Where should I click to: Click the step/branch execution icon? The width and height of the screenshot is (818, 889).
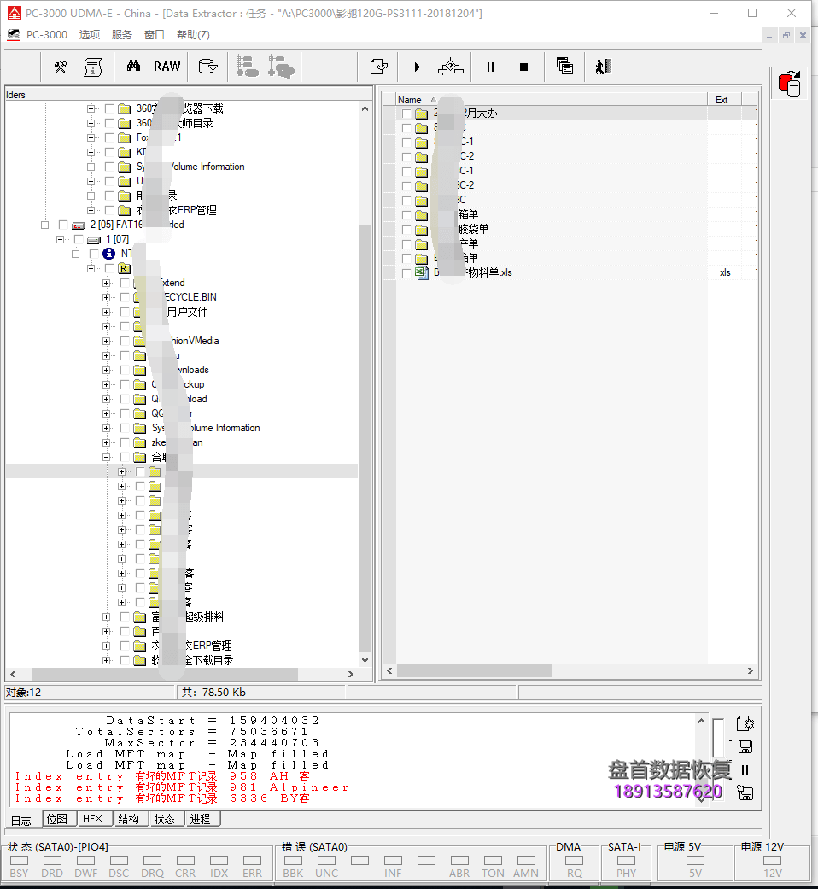[451, 67]
